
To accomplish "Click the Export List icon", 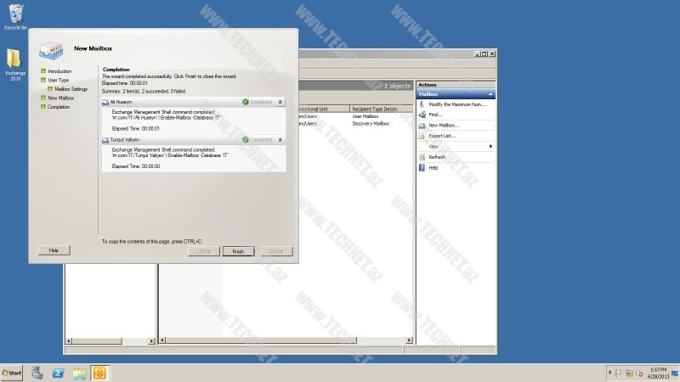I will click(x=422, y=136).
